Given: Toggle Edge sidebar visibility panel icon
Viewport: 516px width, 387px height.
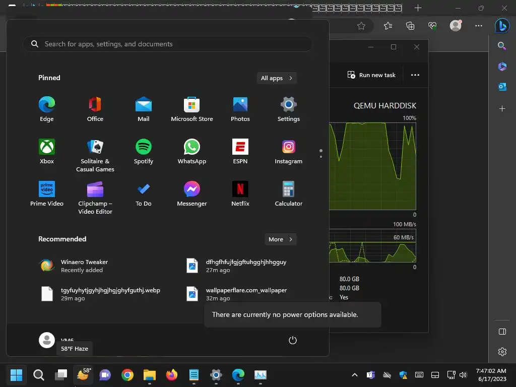Looking at the screenshot, I should click(x=502, y=332).
